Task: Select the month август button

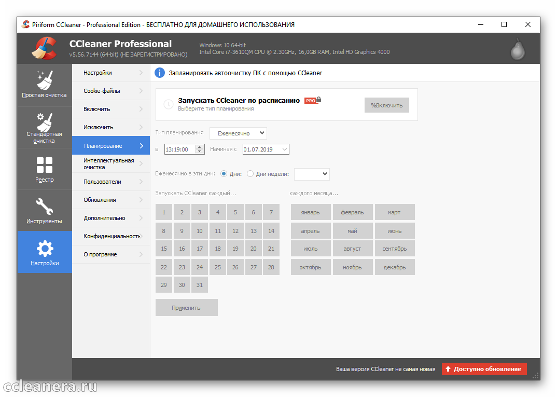Action: pos(352,249)
